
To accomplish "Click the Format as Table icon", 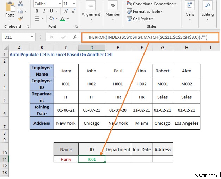I will [129, 11].
